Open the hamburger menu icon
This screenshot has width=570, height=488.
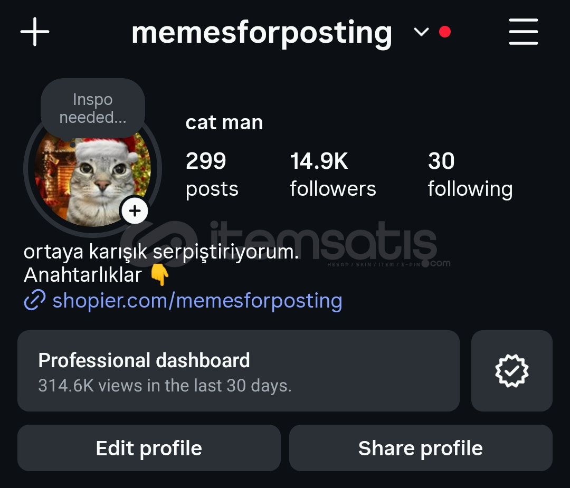pos(523,32)
